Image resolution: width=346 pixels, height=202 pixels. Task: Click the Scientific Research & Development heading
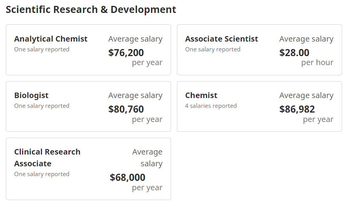(x=91, y=10)
